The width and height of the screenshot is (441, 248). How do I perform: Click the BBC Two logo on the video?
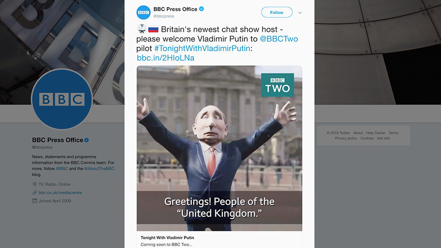click(278, 85)
